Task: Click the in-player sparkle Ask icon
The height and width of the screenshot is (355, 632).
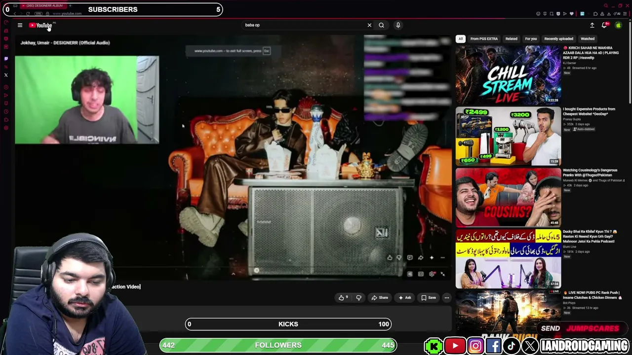Action: tap(432, 257)
